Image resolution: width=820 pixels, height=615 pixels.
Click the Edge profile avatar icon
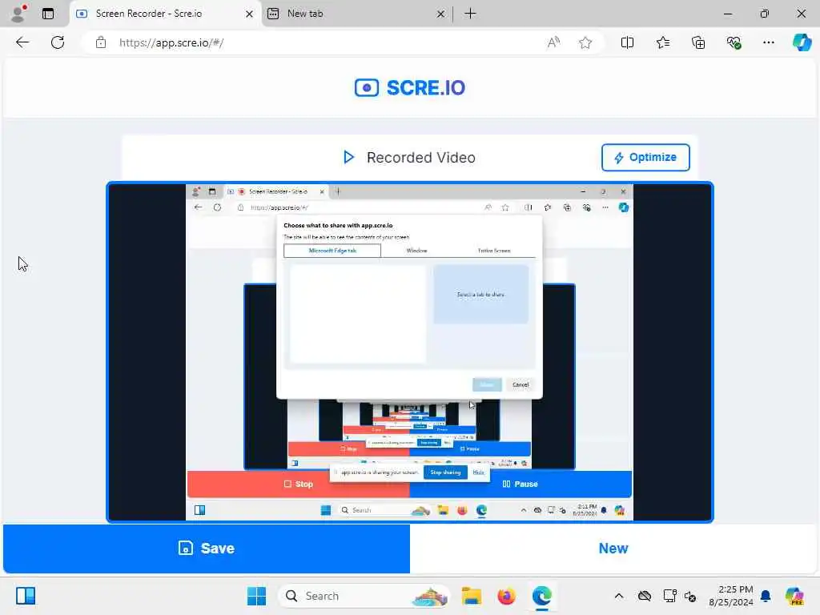click(18, 13)
